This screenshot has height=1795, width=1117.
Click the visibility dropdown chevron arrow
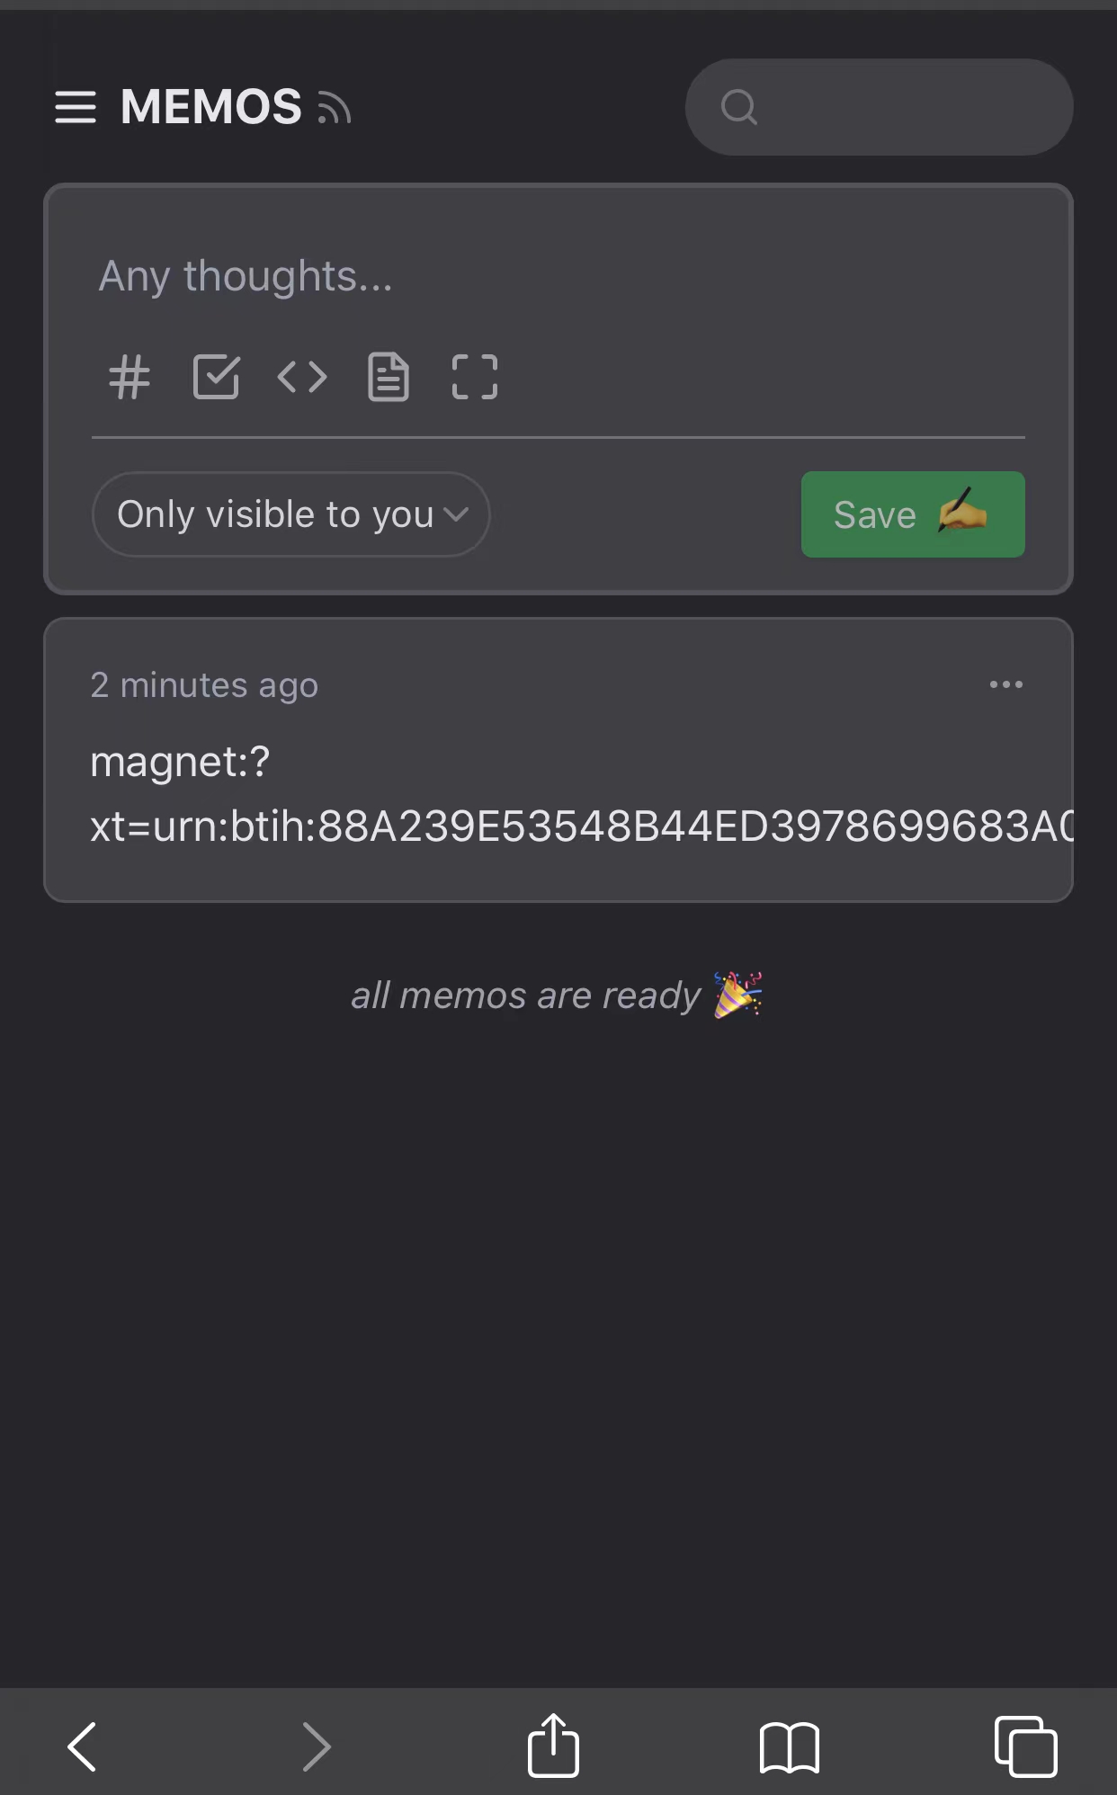457,515
